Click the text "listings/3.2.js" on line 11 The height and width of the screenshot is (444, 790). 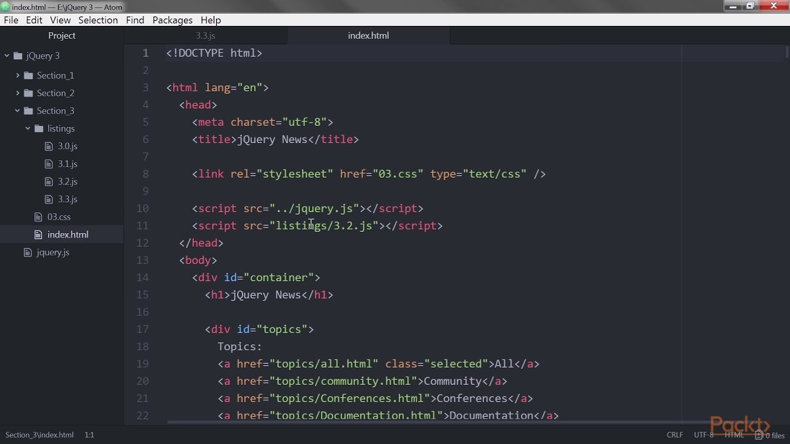tap(323, 226)
